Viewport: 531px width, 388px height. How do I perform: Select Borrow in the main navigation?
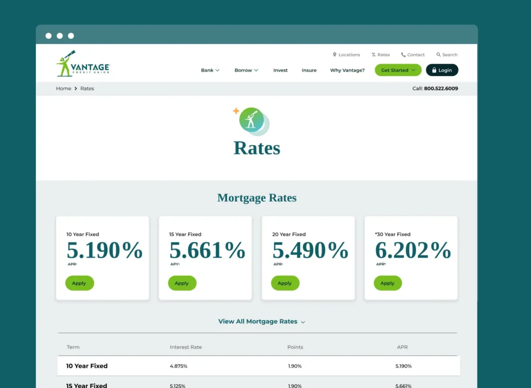click(x=243, y=70)
